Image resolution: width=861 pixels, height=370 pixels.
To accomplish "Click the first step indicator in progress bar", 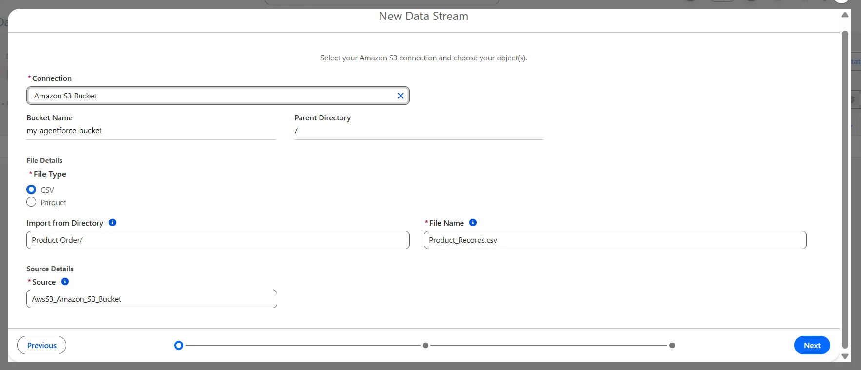I will tap(179, 345).
